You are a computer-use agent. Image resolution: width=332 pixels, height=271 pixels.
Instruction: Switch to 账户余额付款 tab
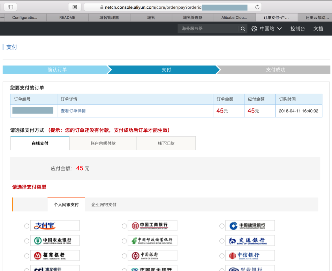tap(103, 143)
